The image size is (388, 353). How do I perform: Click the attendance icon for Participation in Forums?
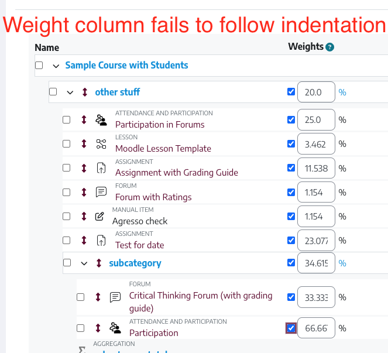(101, 120)
